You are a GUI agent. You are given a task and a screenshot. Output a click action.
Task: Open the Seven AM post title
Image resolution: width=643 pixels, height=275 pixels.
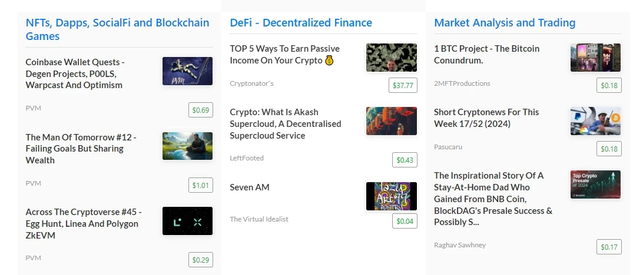[249, 187]
